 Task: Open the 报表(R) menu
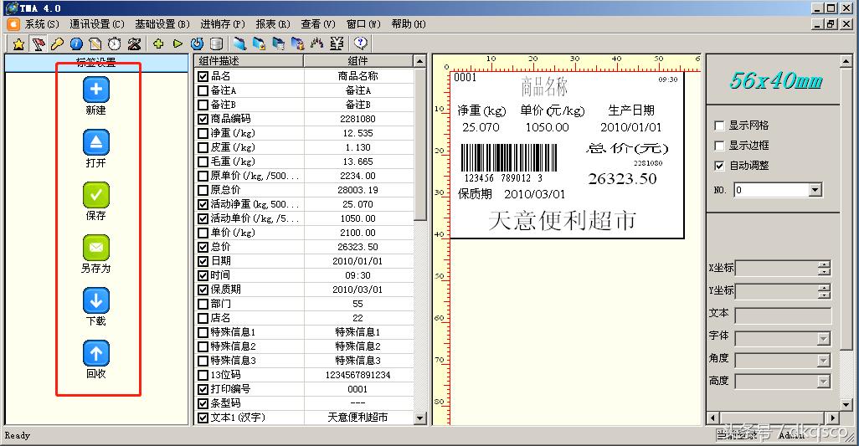click(273, 24)
